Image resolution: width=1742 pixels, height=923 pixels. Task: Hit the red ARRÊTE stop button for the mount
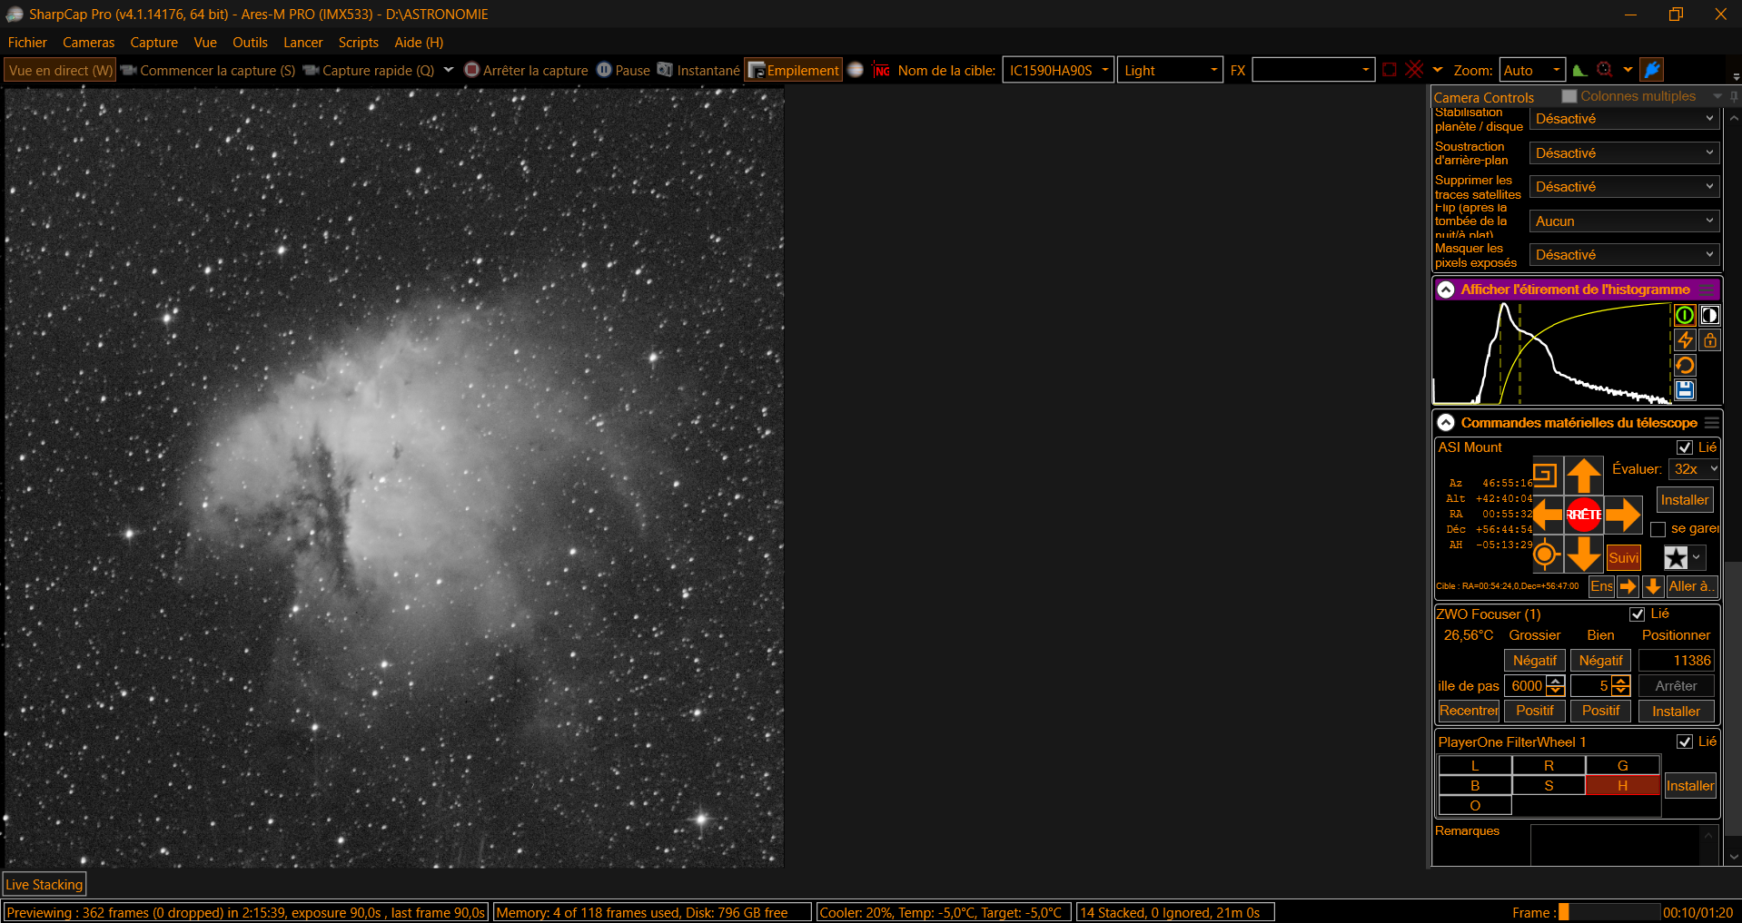coord(1583,515)
